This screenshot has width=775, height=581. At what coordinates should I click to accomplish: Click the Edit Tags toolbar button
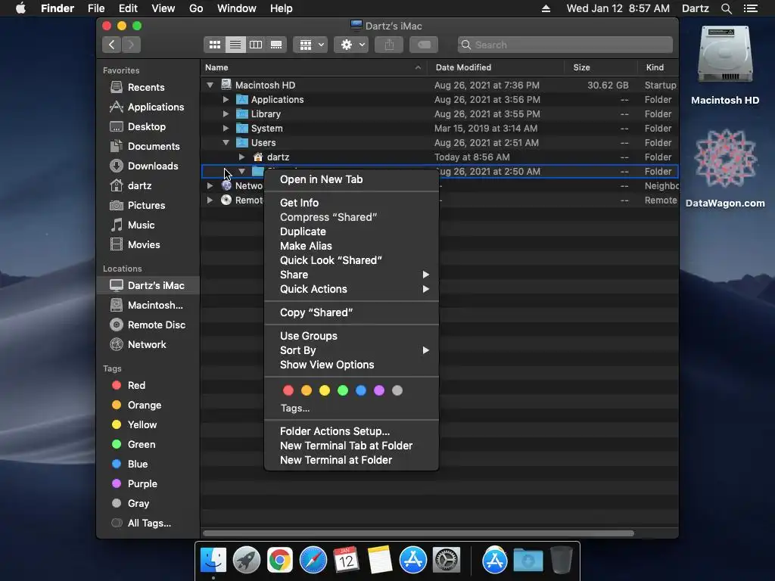point(424,45)
